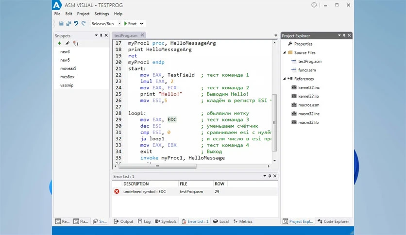The image size is (406, 235).
Task: Switch to the Log tab
Action: click(x=144, y=221)
